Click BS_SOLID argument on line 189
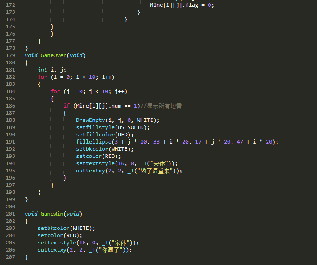 [x=131, y=127]
